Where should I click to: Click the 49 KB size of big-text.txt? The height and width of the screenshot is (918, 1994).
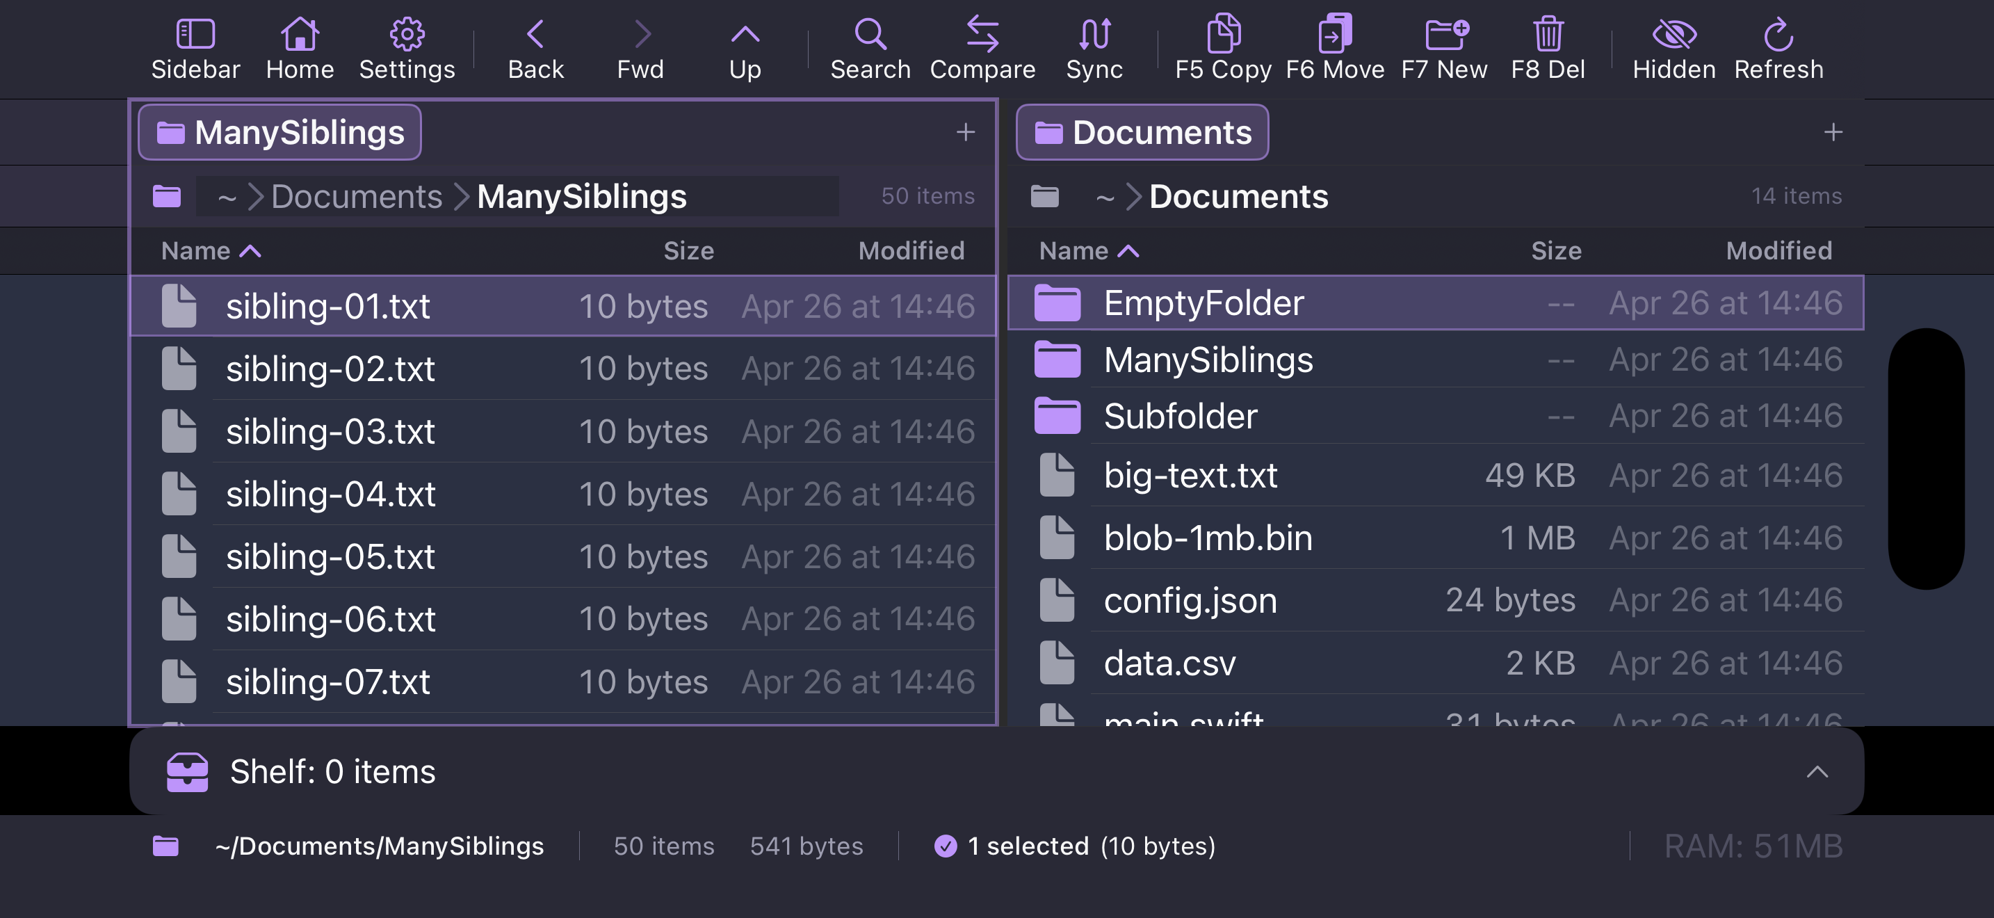pos(1530,475)
